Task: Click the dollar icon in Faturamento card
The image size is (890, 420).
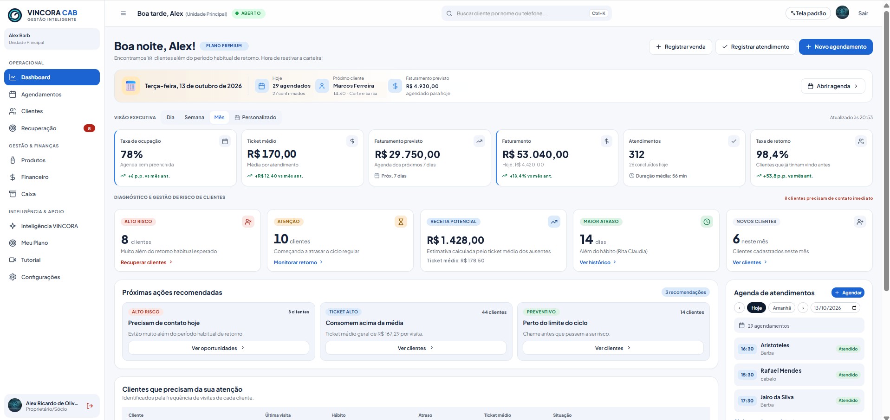Action: 606,141
